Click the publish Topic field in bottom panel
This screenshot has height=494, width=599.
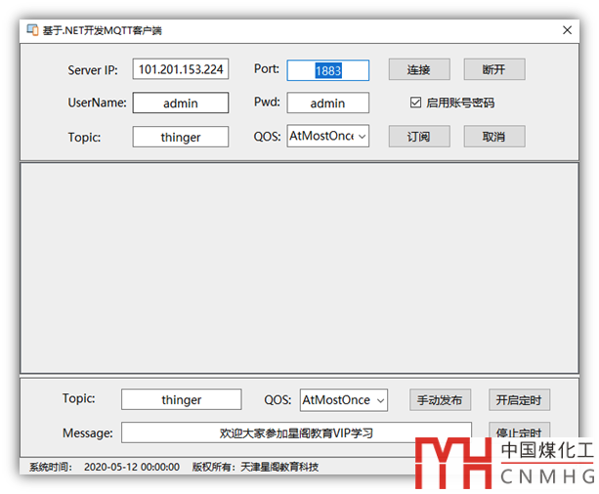click(x=181, y=399)
